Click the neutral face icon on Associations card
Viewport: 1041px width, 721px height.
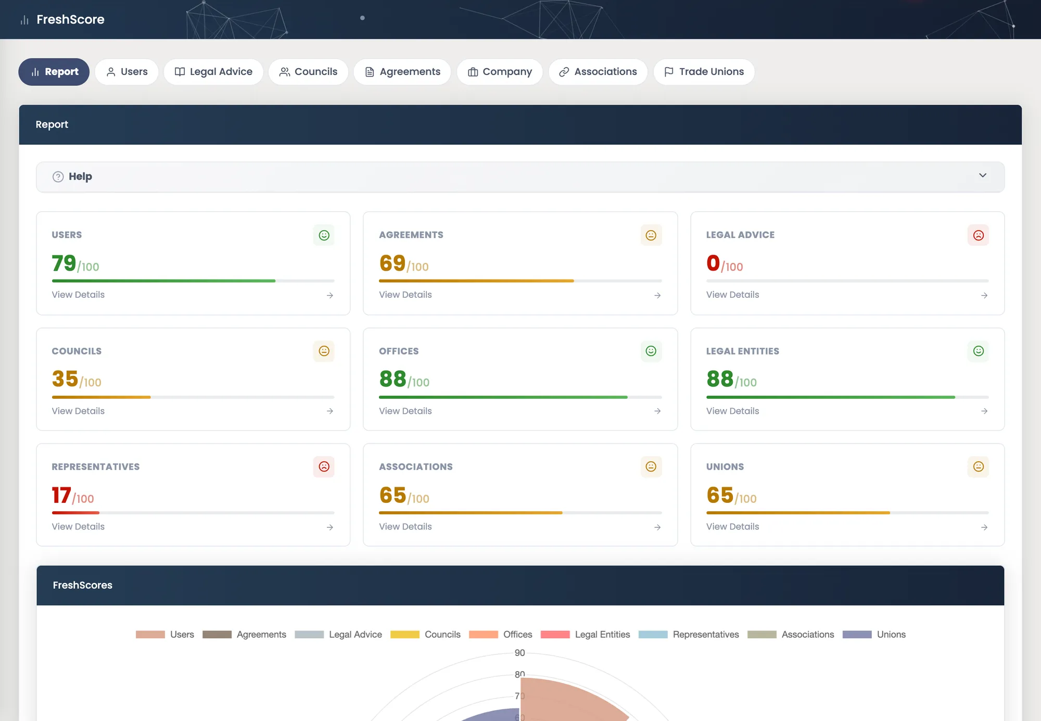click(x=651, y=466)
